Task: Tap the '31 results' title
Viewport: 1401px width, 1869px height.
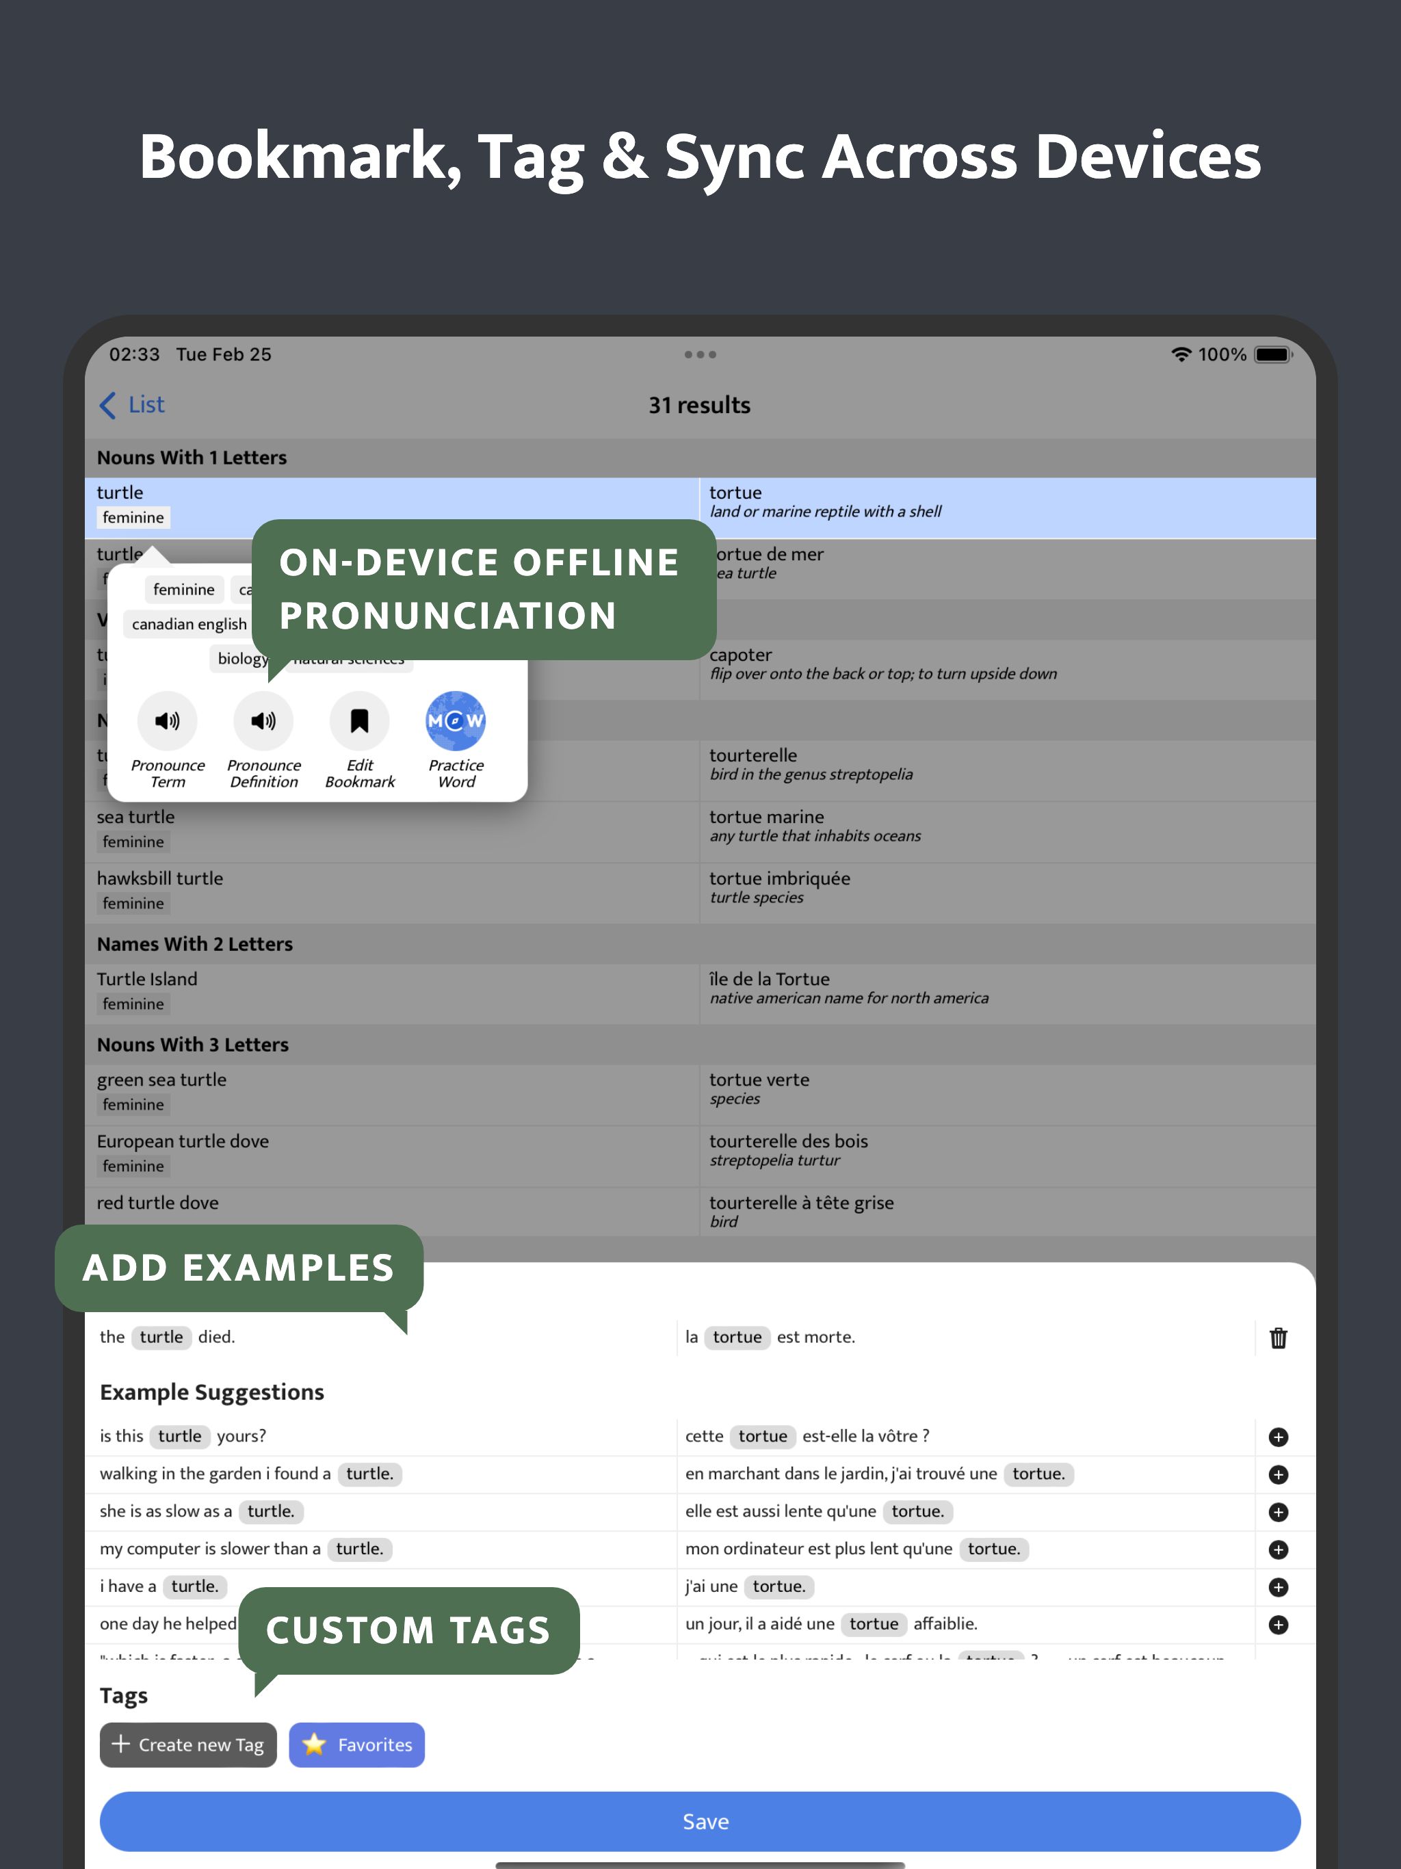Action: click(x=700, y=406)
